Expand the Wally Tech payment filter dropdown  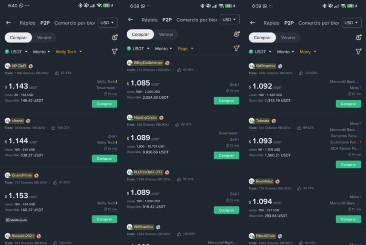tap(69, 52)
